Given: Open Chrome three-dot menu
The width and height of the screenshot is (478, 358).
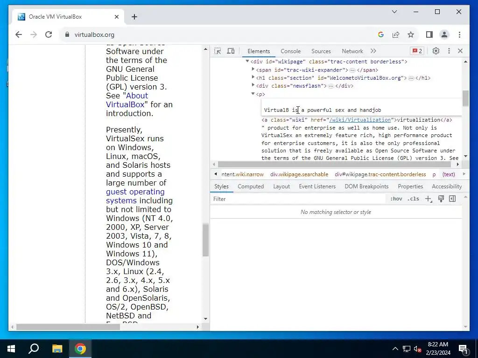Looking at the screenshot, I should click(x=459, y=34).
